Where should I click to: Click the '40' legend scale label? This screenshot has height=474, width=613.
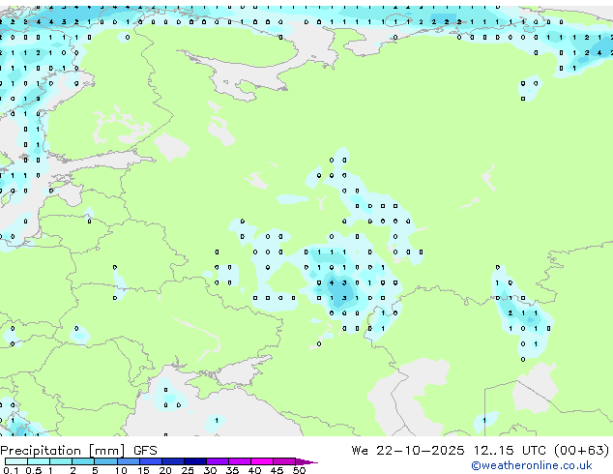254,470
